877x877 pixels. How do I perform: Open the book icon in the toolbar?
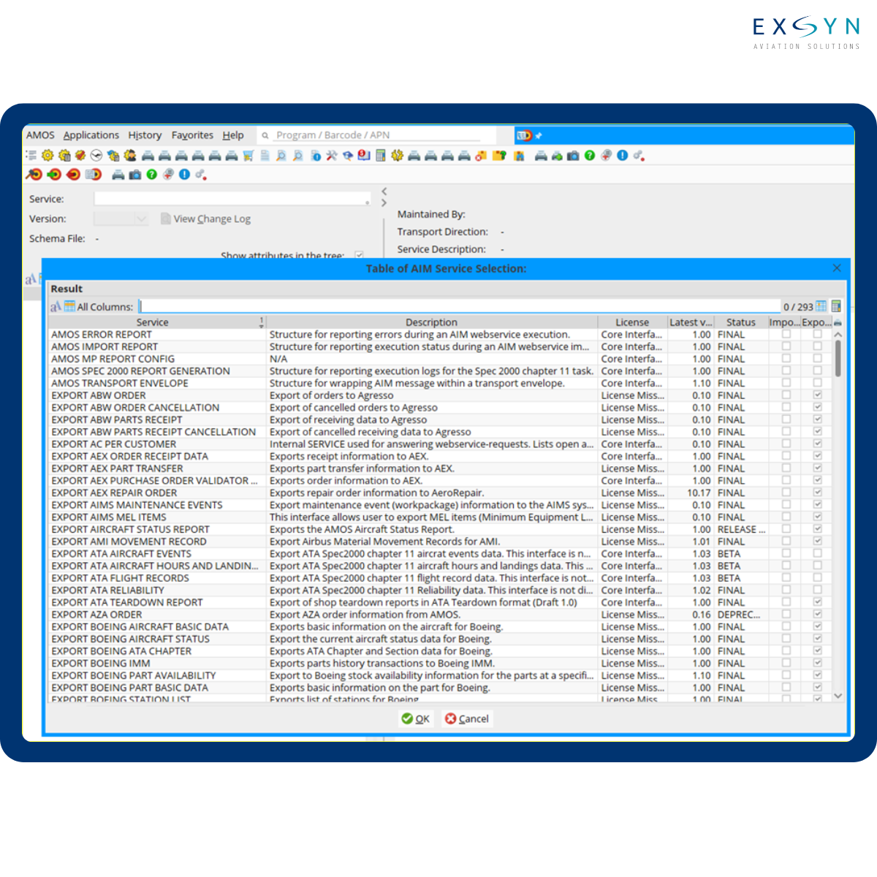[364, 155]
